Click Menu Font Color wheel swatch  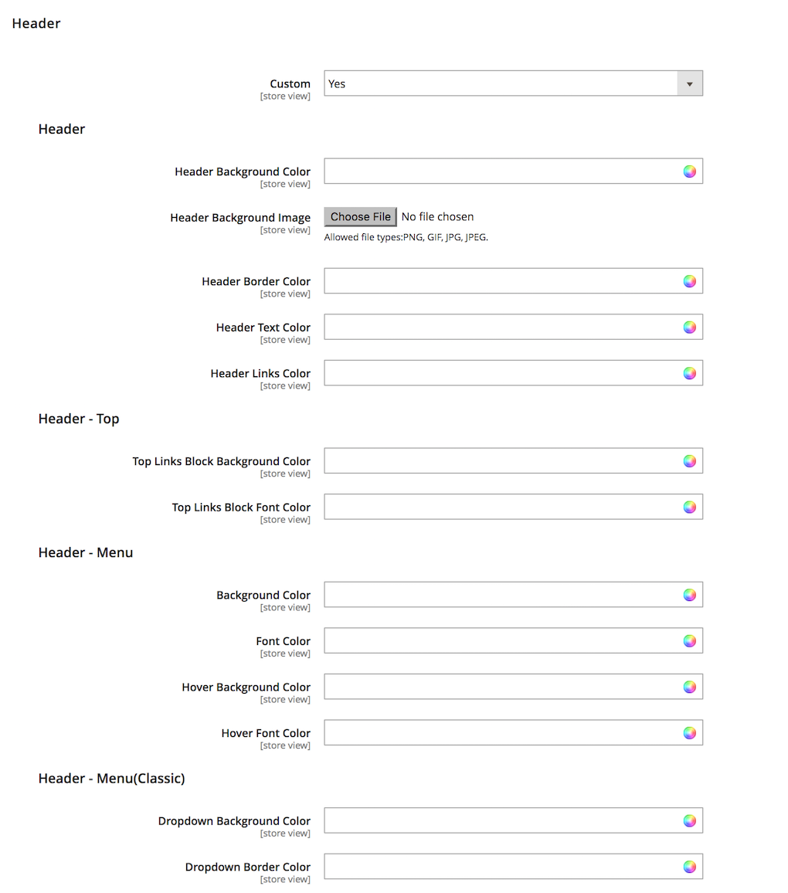click(x=689, y=641)
